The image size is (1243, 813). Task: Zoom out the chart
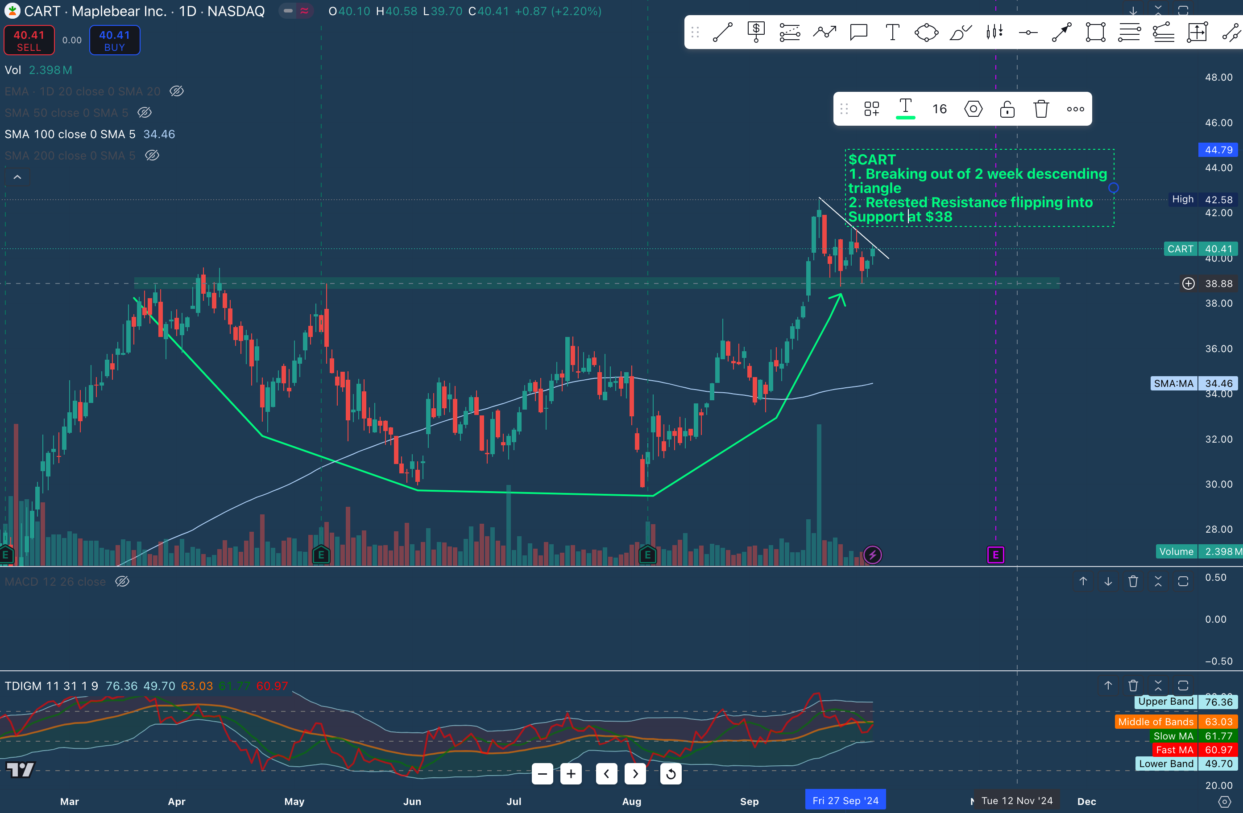(x=543, y=774)
